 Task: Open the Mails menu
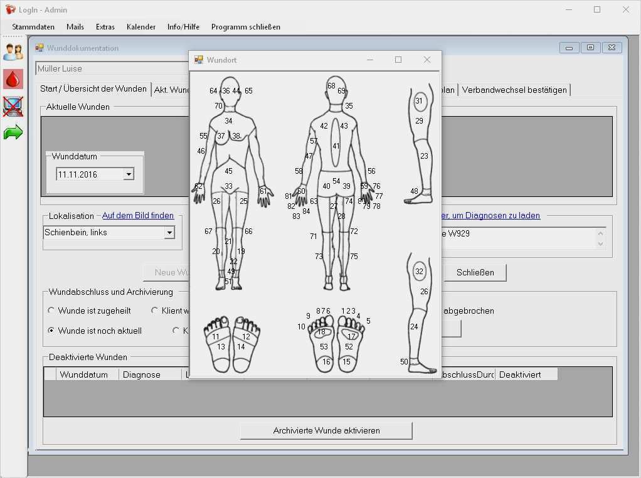coord(75,27)
